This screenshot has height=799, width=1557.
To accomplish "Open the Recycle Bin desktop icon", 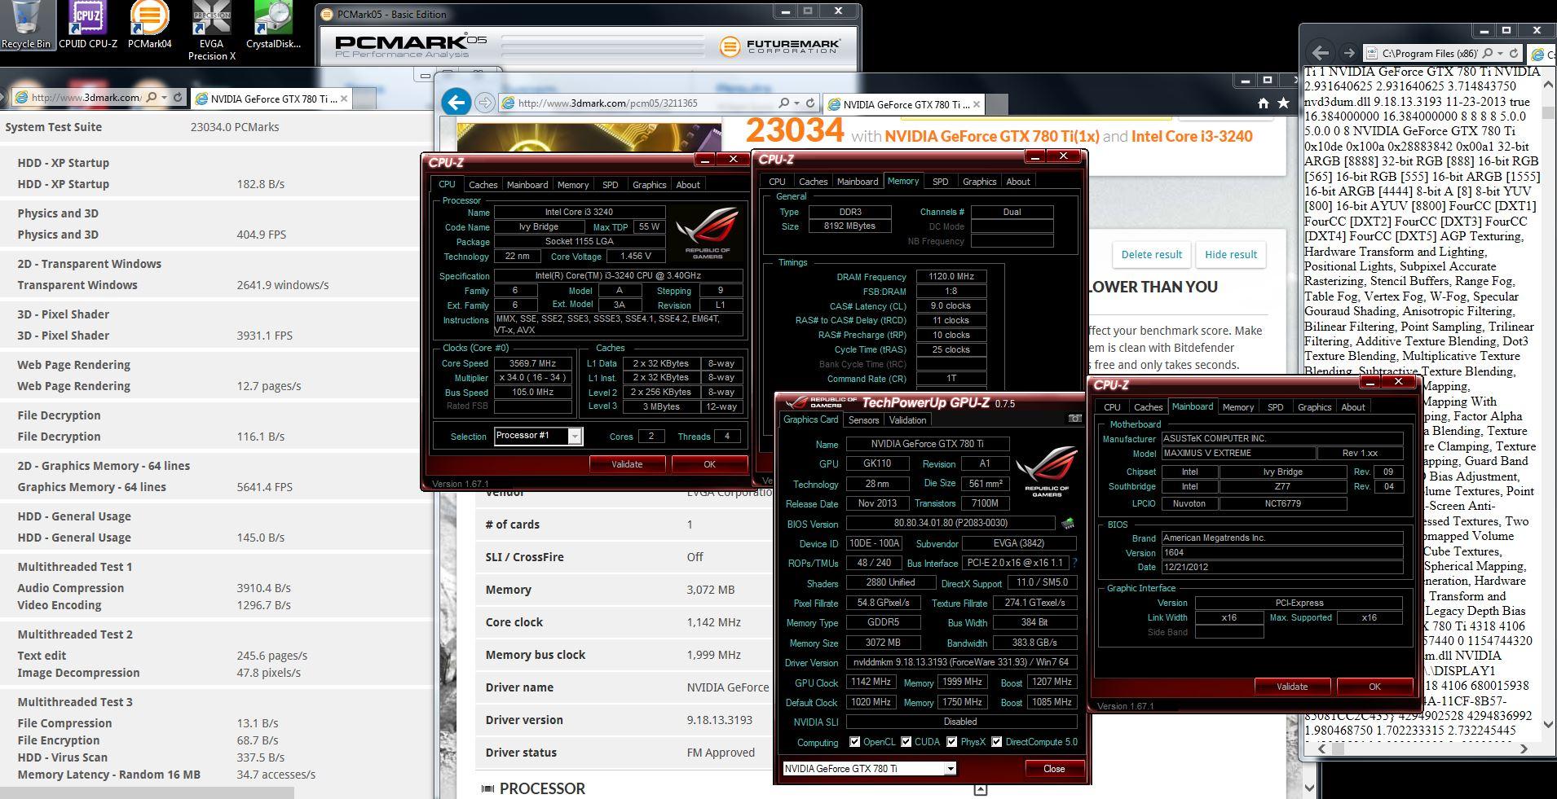I will pyautogui.click(x=27, y=25).
